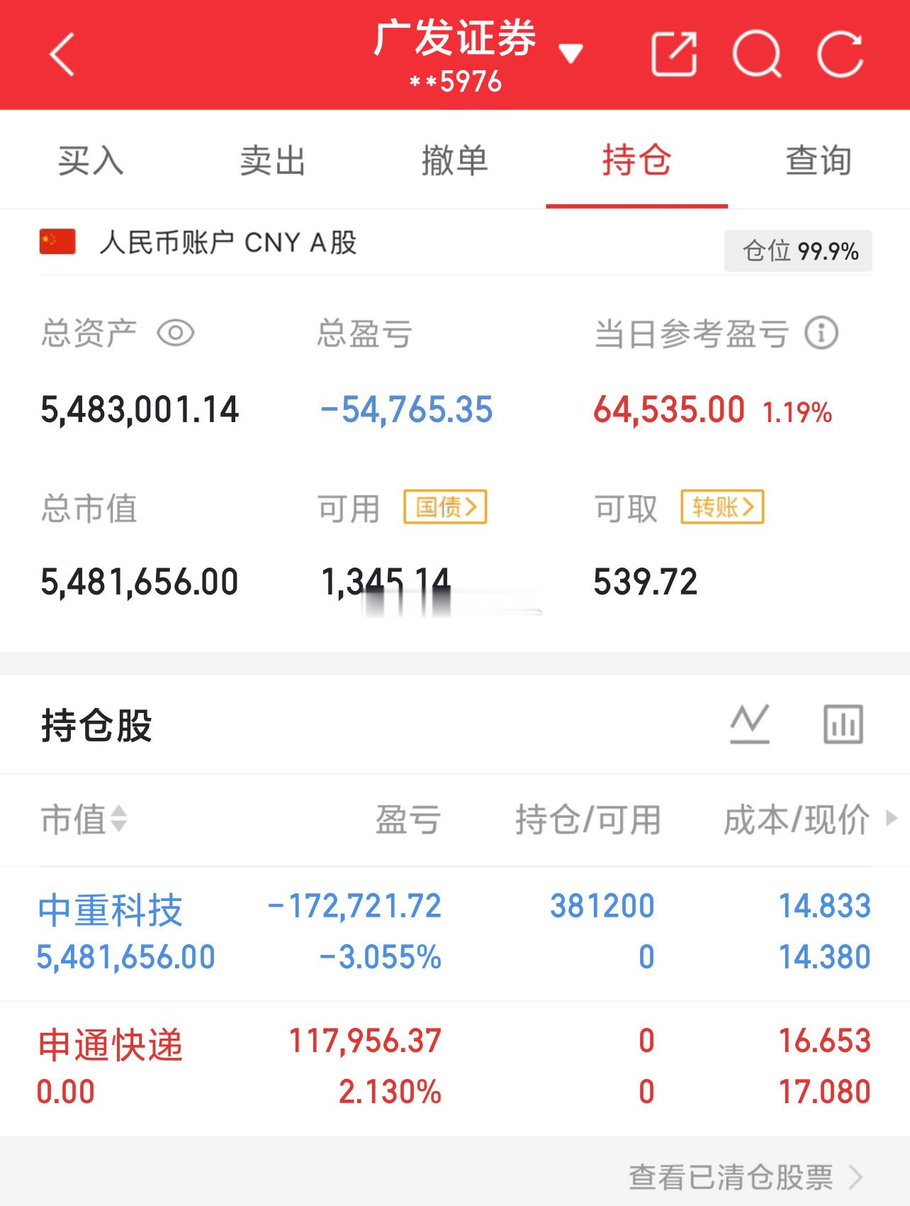Tap the 广发证券 title
910x1206 pixels.
pyautogui.click(x=455, y=38)
